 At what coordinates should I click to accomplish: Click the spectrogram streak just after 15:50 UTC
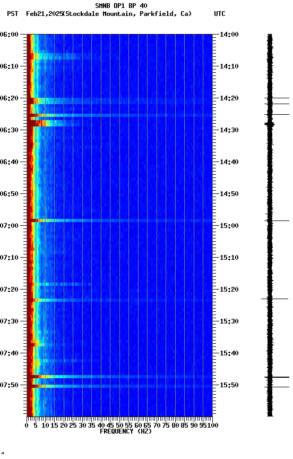click(119, 386)
